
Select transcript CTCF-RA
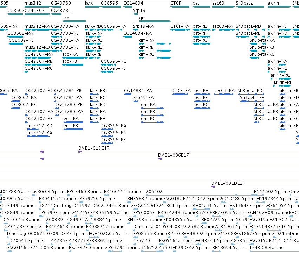180,30
